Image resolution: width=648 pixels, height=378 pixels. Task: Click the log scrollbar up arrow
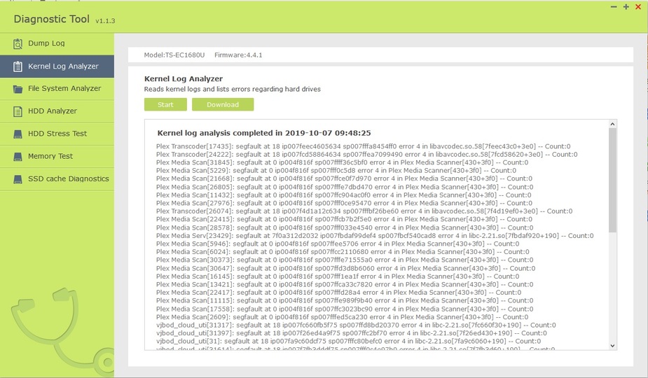(x=612, y=124)
